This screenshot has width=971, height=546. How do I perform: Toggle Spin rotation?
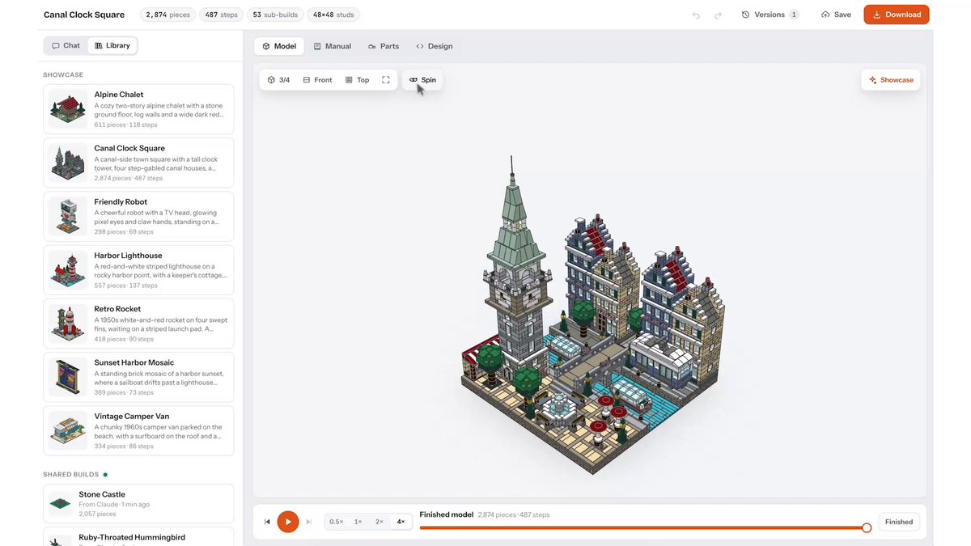point(422,80)
